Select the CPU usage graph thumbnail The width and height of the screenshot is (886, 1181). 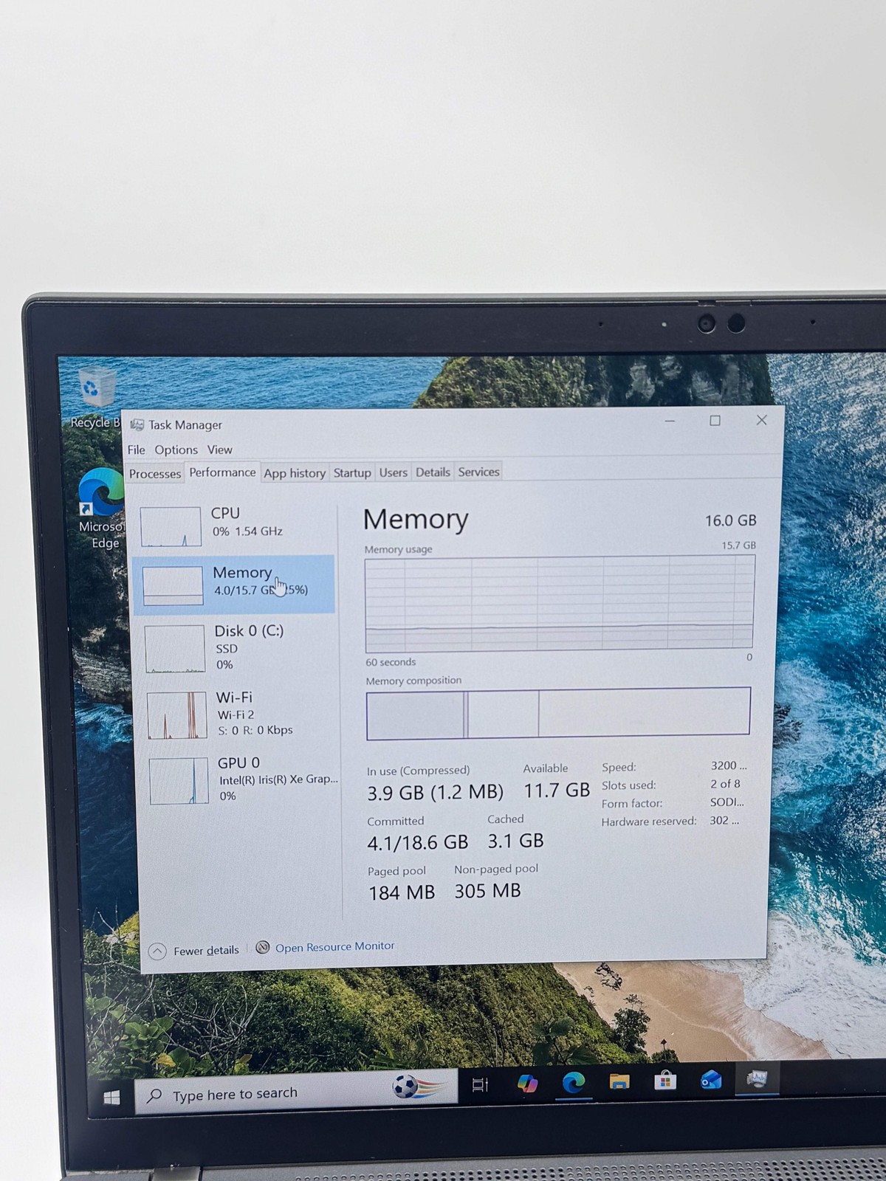tap(171, 526)
